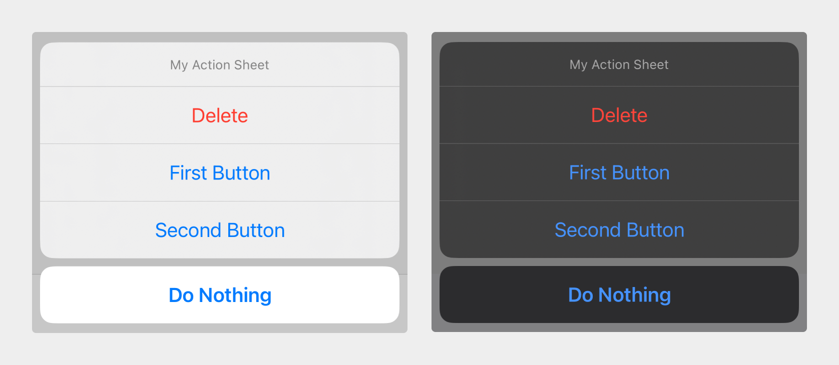Dismiss light sheet via dimmed backdrop above title

220,37
